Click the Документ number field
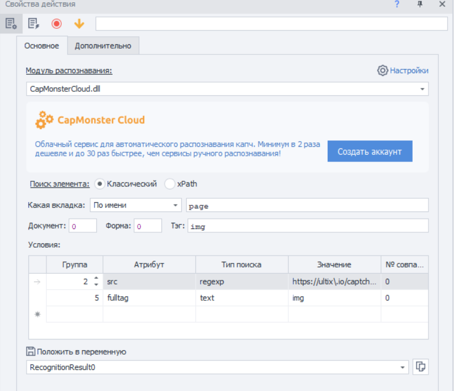This screenshot has width=454, height=391. coord(83,226)
